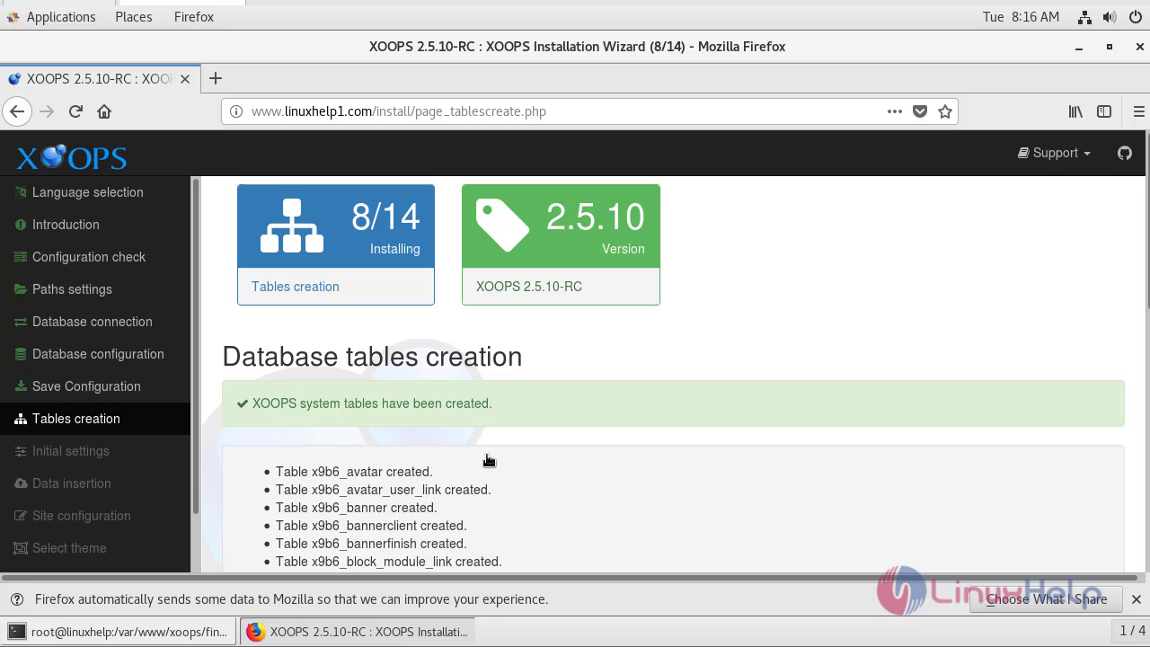
Task: Save page to Pocket icon
Action: pyautogui.click(x=919, y=111)
